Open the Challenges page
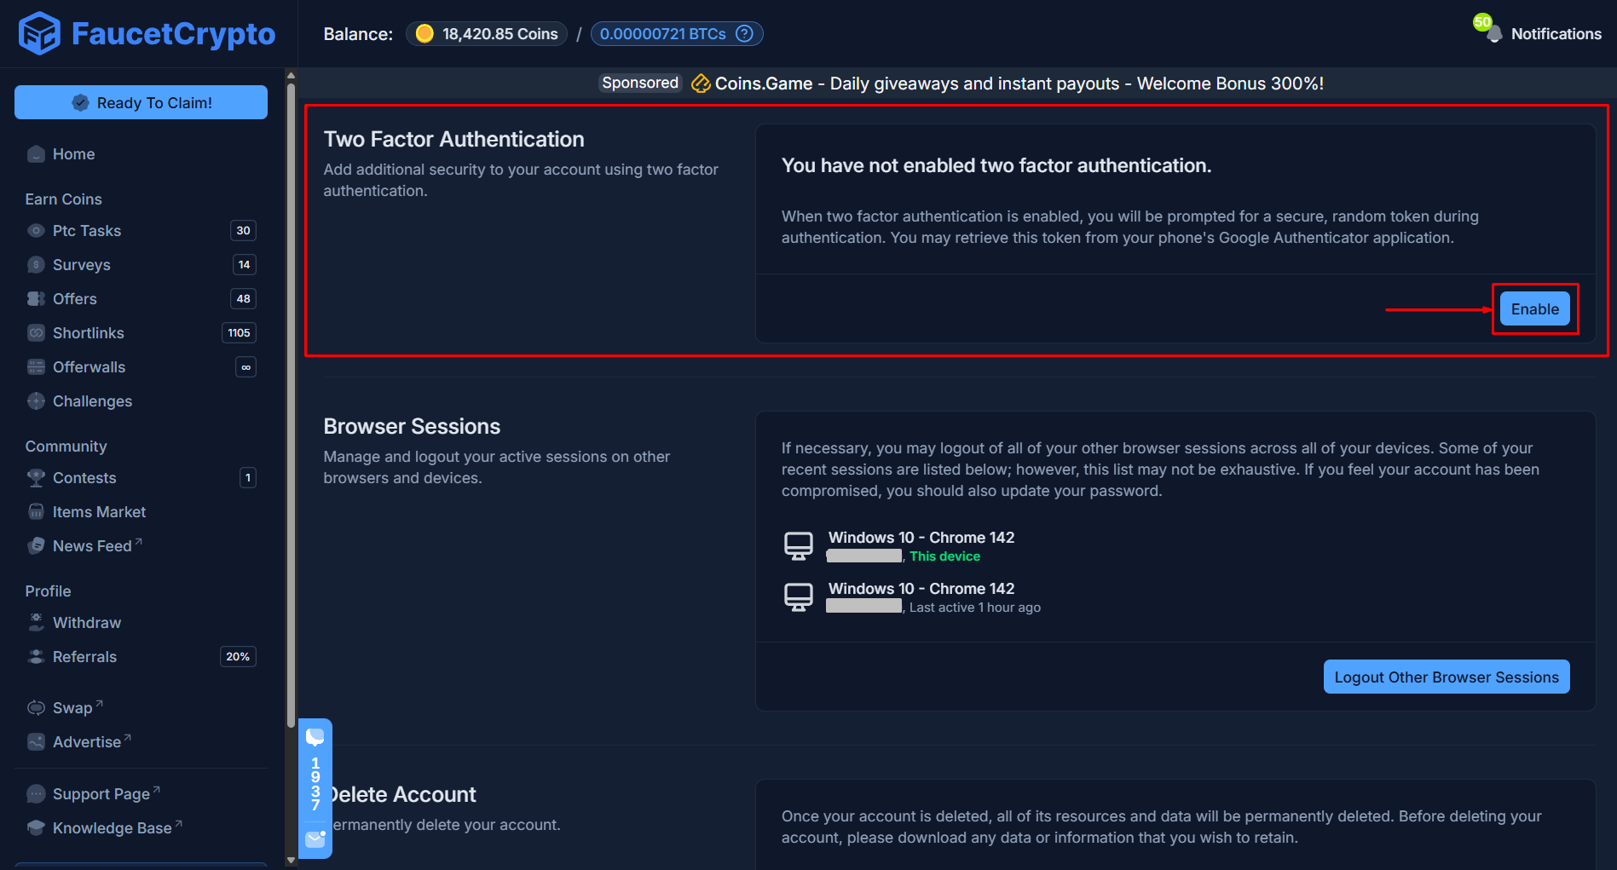The height and width of the screenshot is (870, 1617). [92, 400]
